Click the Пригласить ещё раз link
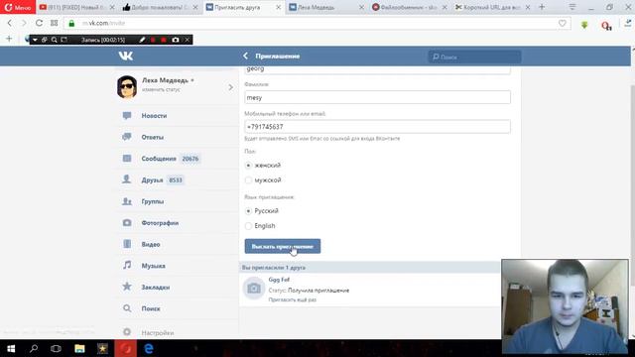Viewport: 635px width, 357px height. click(x=293, y=299)
